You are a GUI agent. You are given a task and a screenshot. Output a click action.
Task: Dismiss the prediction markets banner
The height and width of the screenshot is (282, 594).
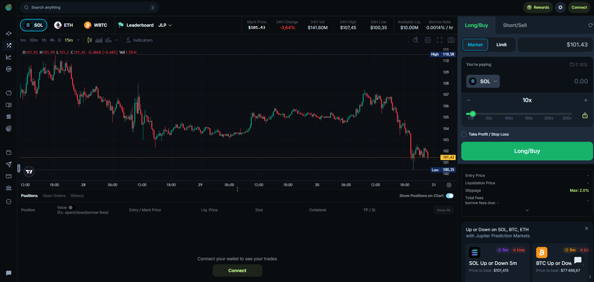coord(587,228)
